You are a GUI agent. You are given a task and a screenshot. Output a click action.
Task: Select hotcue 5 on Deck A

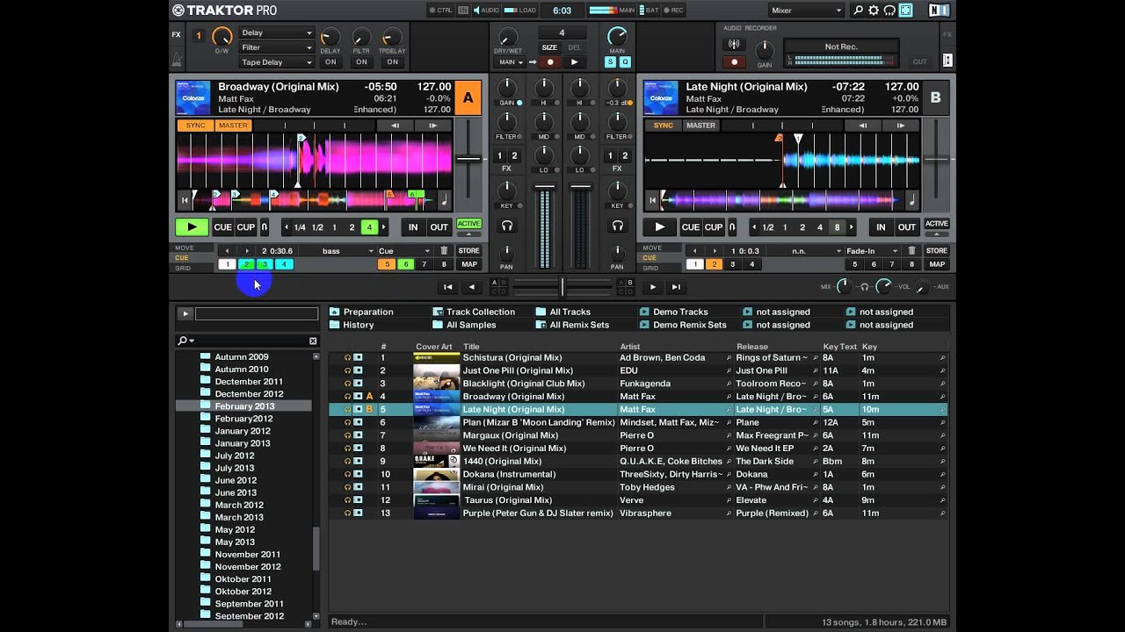point(387,264)
